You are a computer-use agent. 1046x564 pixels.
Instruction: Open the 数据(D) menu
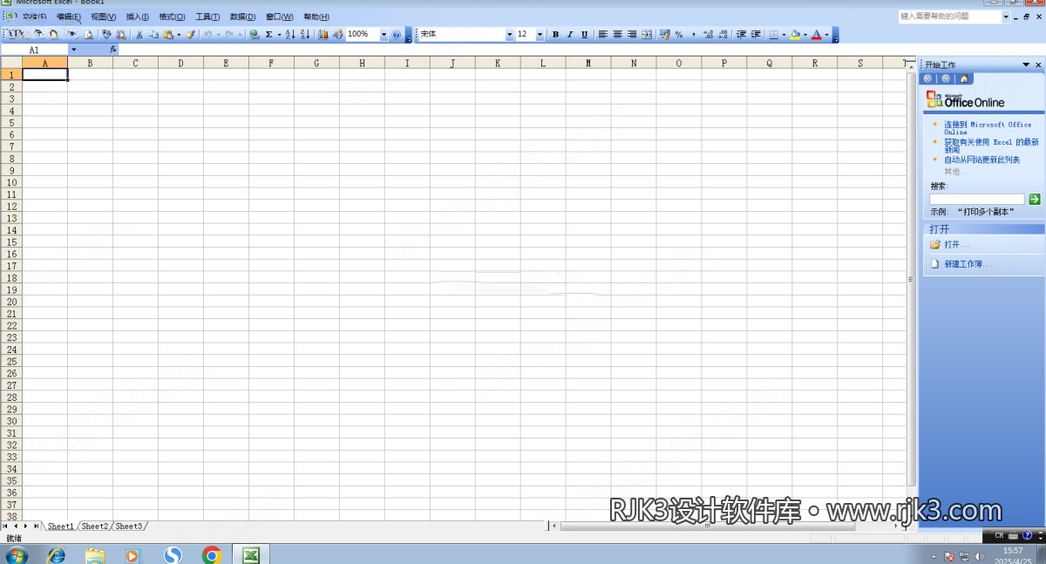[243, 17]
